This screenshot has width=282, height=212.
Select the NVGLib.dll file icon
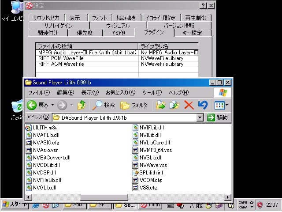pyautogui.click(x=29, y=188)
